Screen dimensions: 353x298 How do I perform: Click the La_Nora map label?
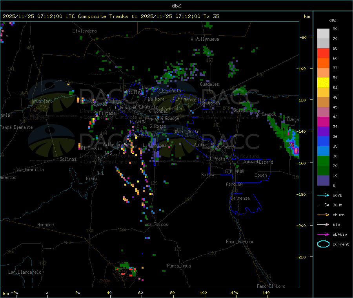click(x=156, y=99)
